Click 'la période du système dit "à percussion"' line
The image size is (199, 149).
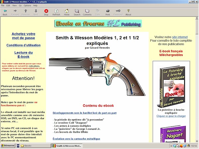click(78, 120)
